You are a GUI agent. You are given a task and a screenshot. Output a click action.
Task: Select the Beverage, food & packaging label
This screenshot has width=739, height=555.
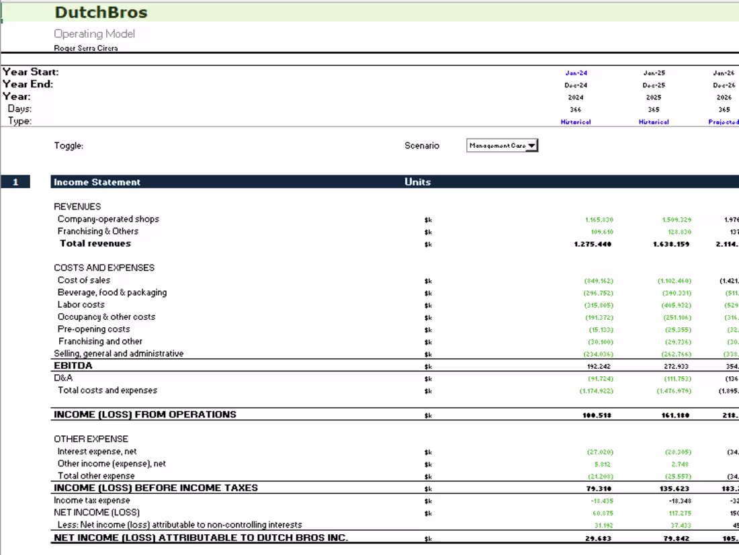(x=112, y=292)
